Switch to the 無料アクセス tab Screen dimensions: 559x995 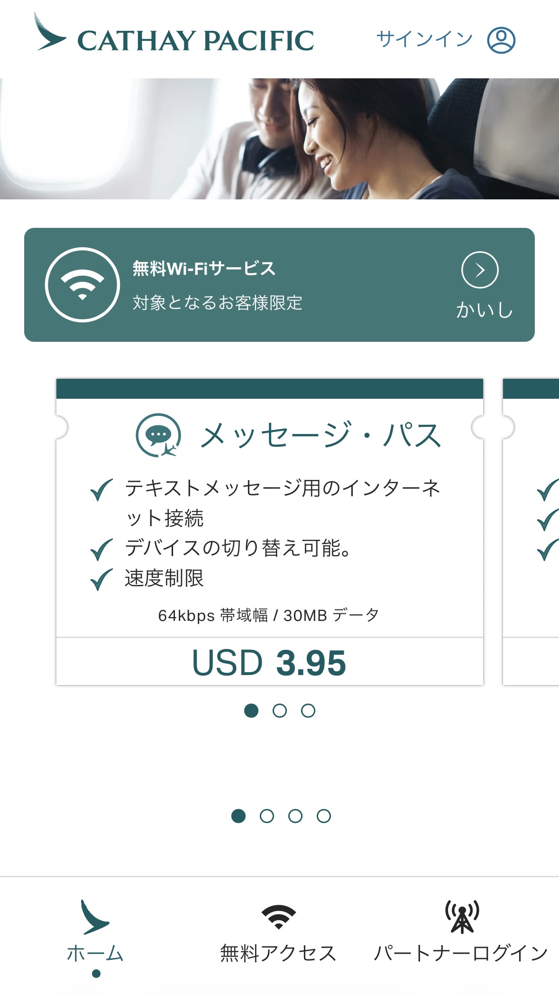[x=279, y=953]
